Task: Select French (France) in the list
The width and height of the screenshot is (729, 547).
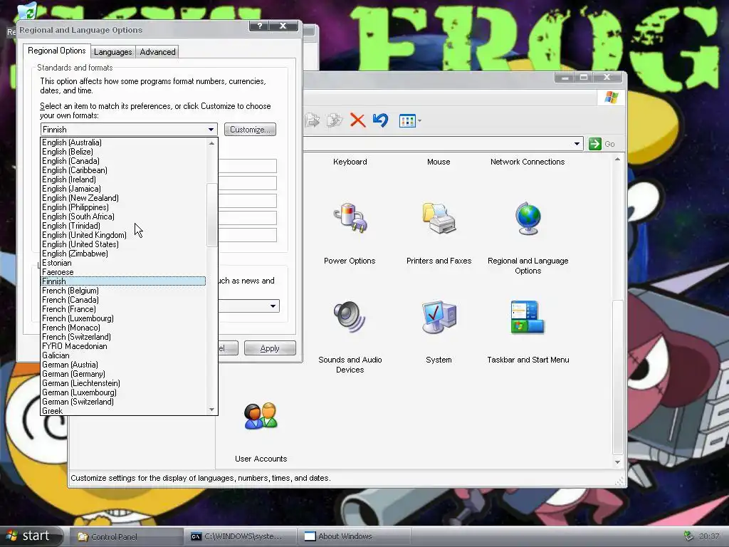Action: click(123, 309)
